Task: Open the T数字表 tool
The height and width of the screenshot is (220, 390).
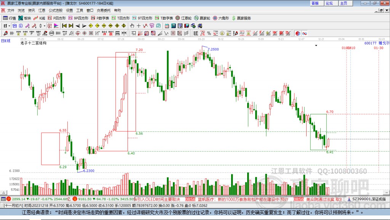Action: [x=164, y=18]
